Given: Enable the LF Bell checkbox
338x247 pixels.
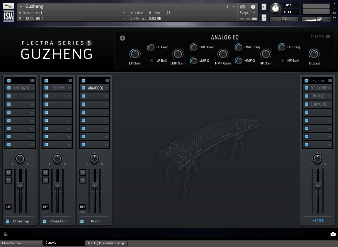Looking at the screenshot, I should (151, 61).
